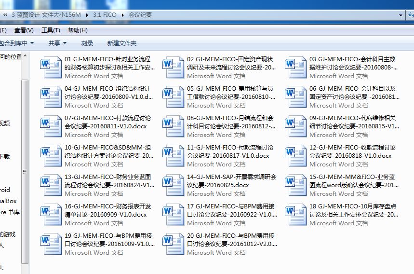Click the 刻录 toolbar button
The height and width of the screenshot is (274, 414).
[x=87, y=43]
